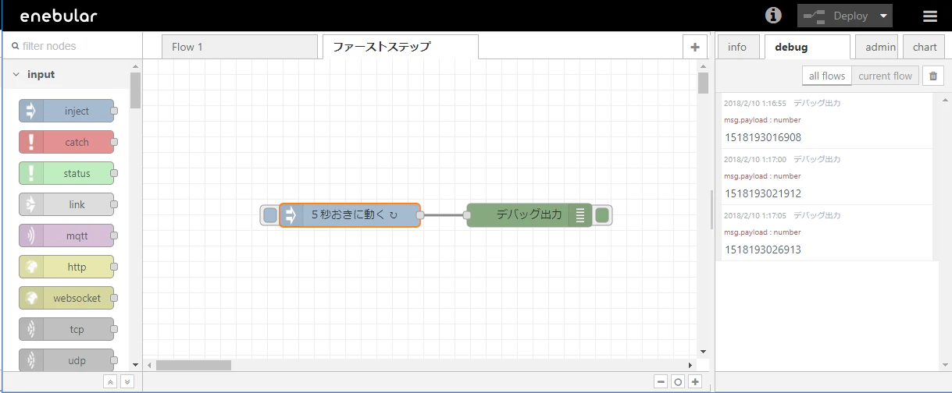
Task: Select the http node in palette
Action: 66,267
